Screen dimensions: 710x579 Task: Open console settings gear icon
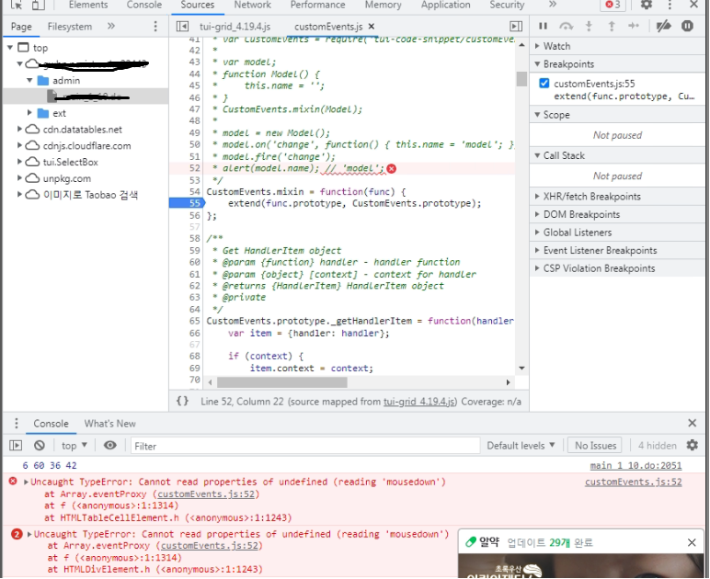click(692, 446)
